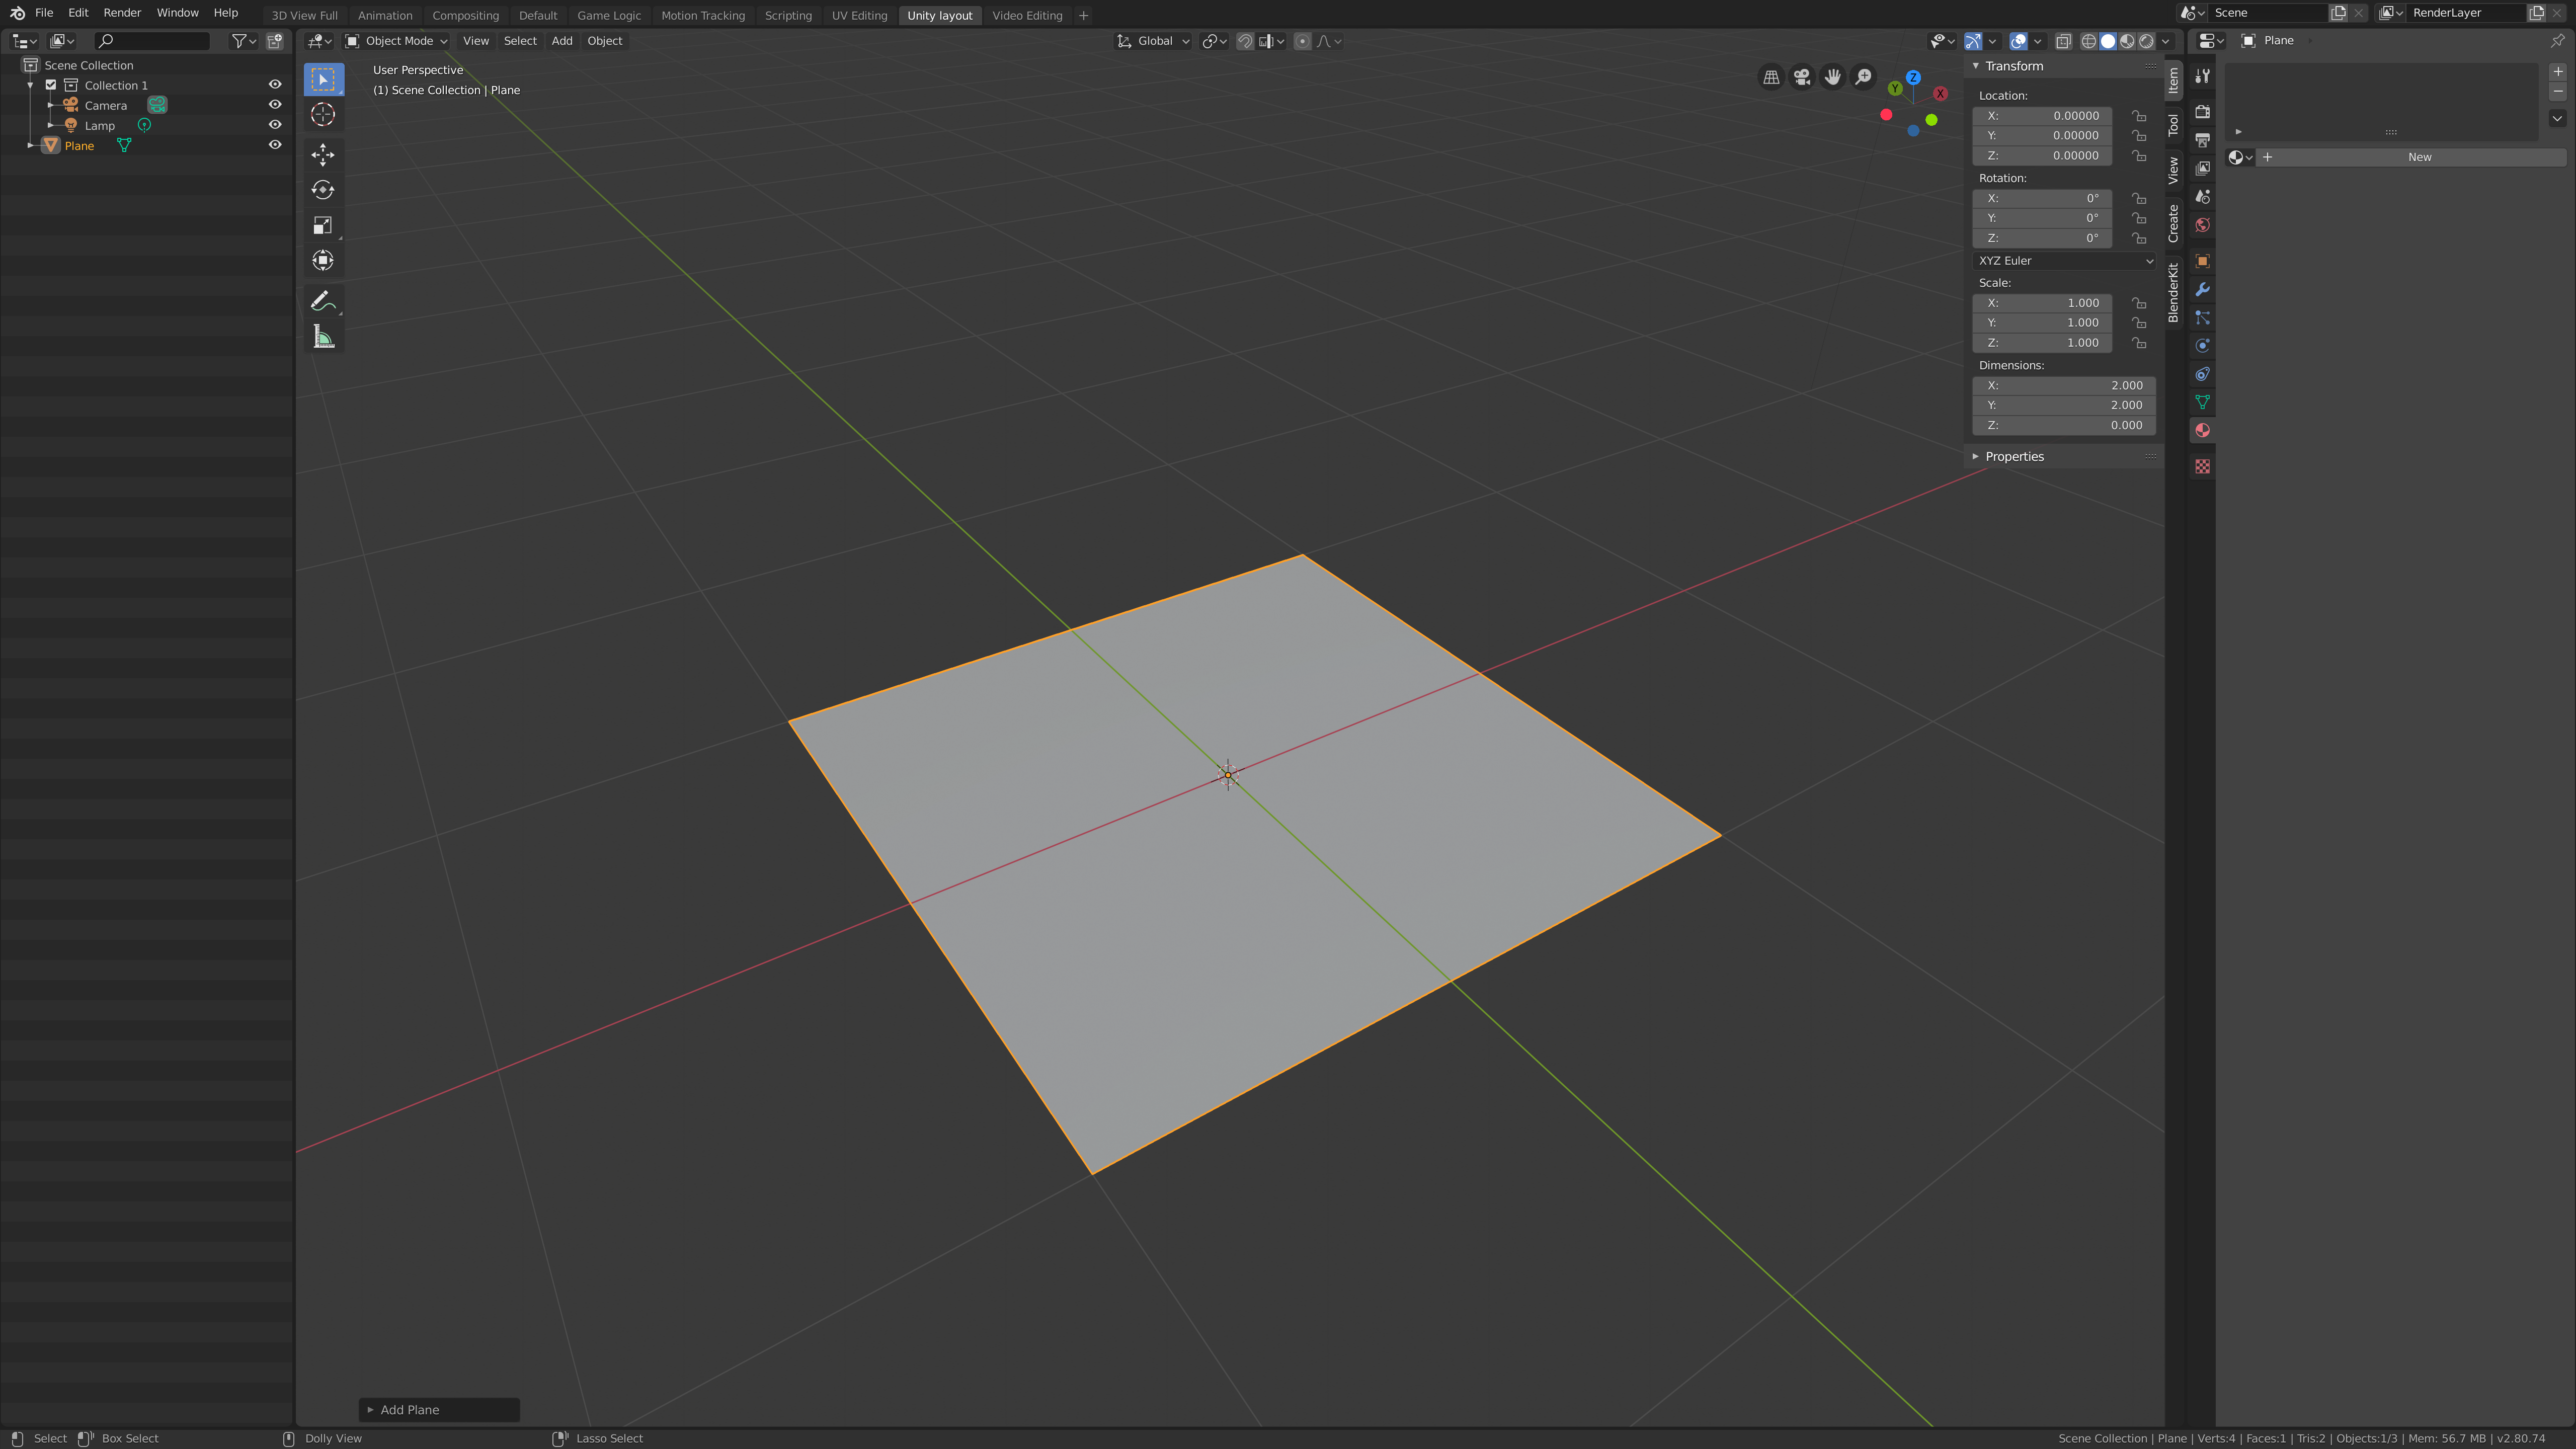Add a material slot with plus button
The image size is (2576, 1449).
[2557, 72]
